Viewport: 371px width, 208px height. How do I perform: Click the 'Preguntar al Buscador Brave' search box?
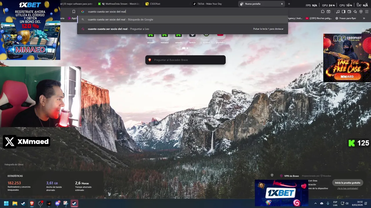(x=185, y=60)
